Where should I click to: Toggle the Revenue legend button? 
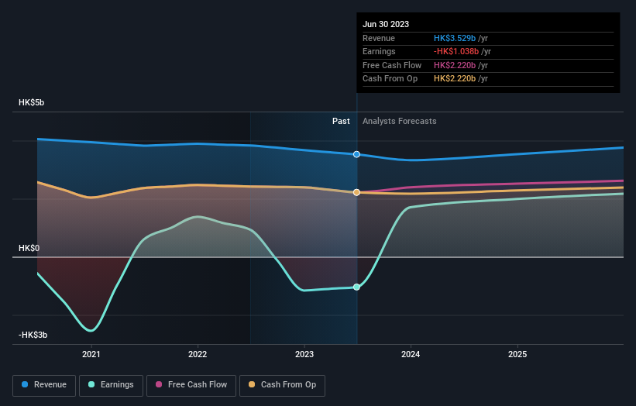point(44,385)
